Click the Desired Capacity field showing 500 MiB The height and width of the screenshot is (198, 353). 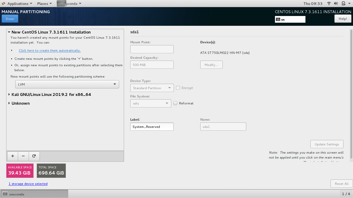pyautogui.click(x=152, y=65)
